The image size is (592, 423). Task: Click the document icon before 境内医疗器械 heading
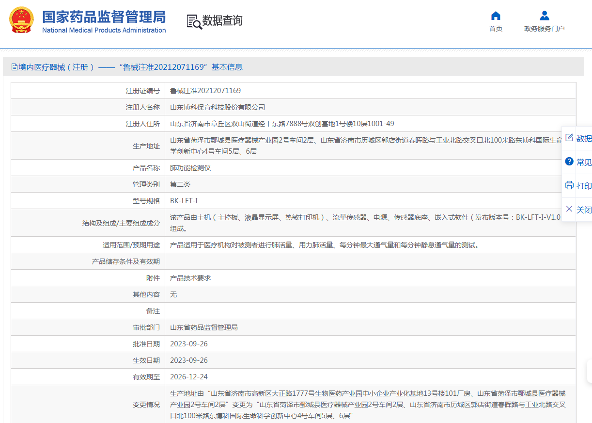coord(15,67)
